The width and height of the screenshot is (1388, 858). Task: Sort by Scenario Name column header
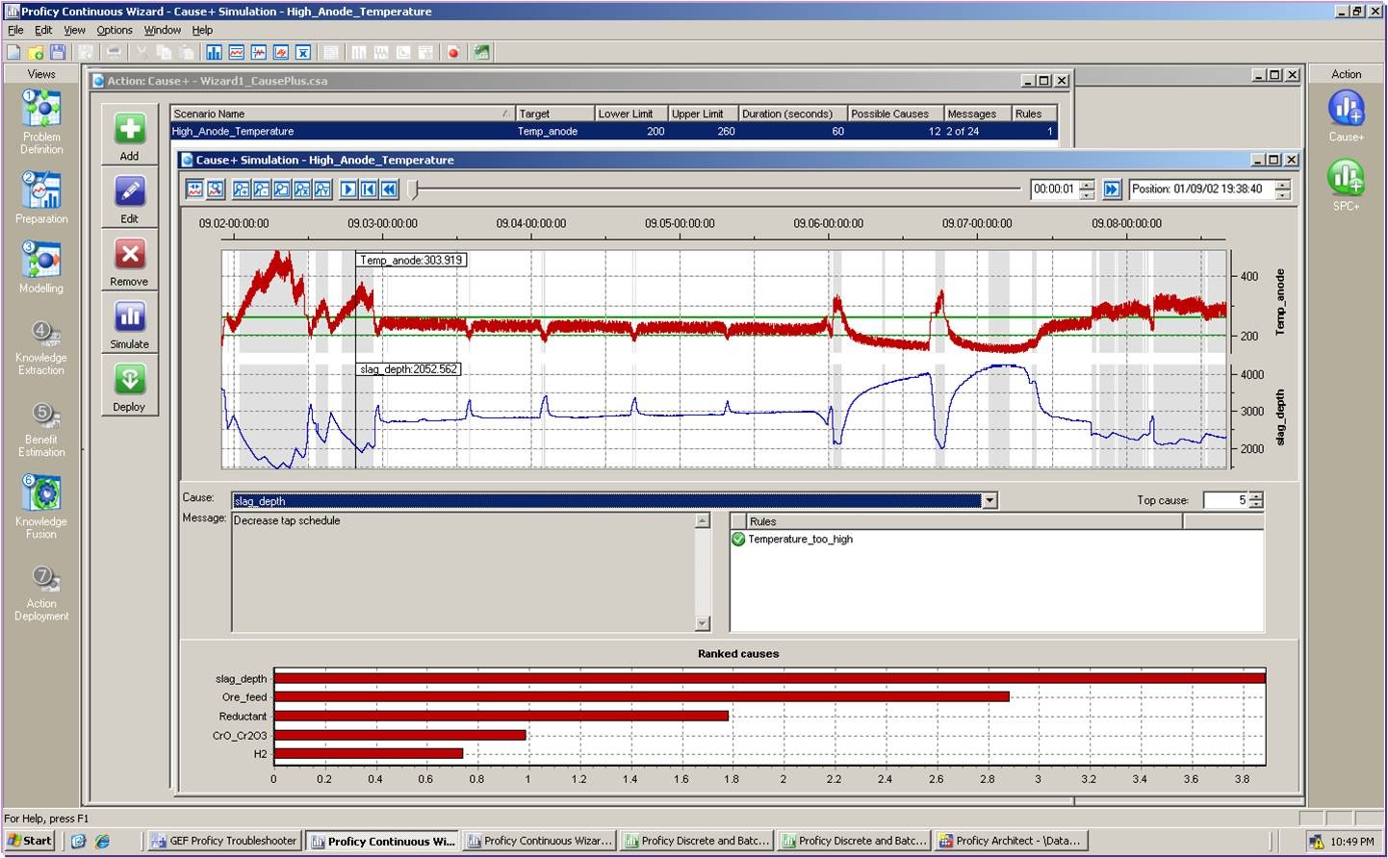pyautogui.click(x=342, y=114)
